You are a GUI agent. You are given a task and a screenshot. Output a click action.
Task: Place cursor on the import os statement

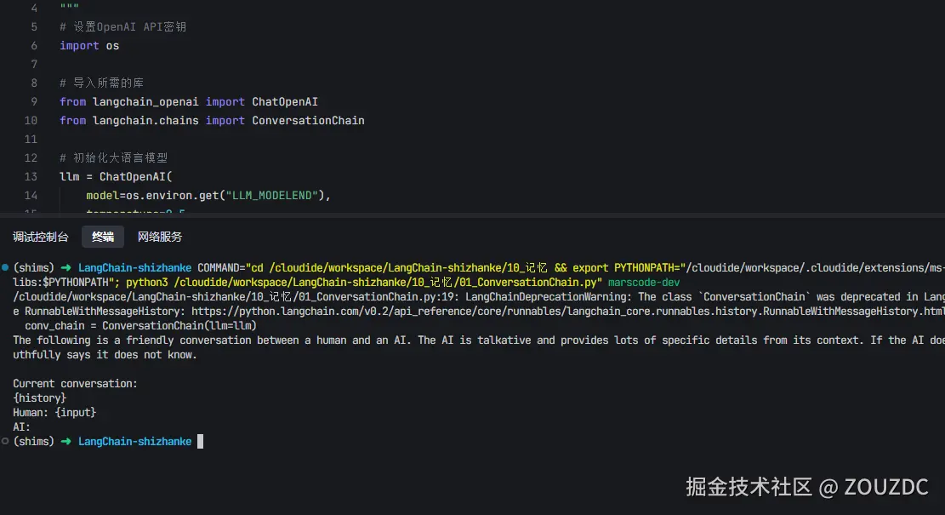click(85, 45)
